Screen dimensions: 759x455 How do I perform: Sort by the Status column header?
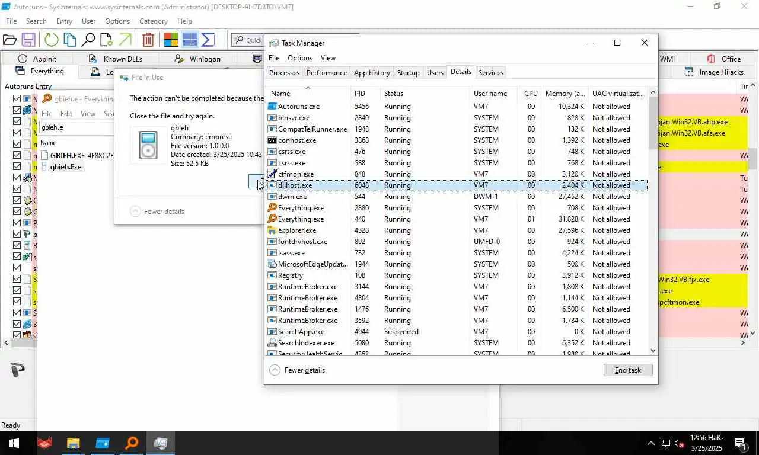point(425,93)
